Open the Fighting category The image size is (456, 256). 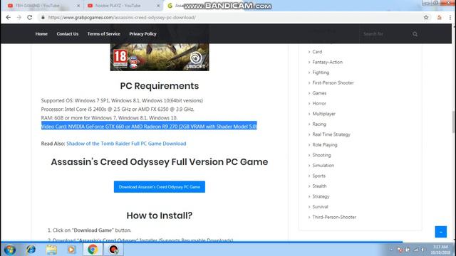321,73
